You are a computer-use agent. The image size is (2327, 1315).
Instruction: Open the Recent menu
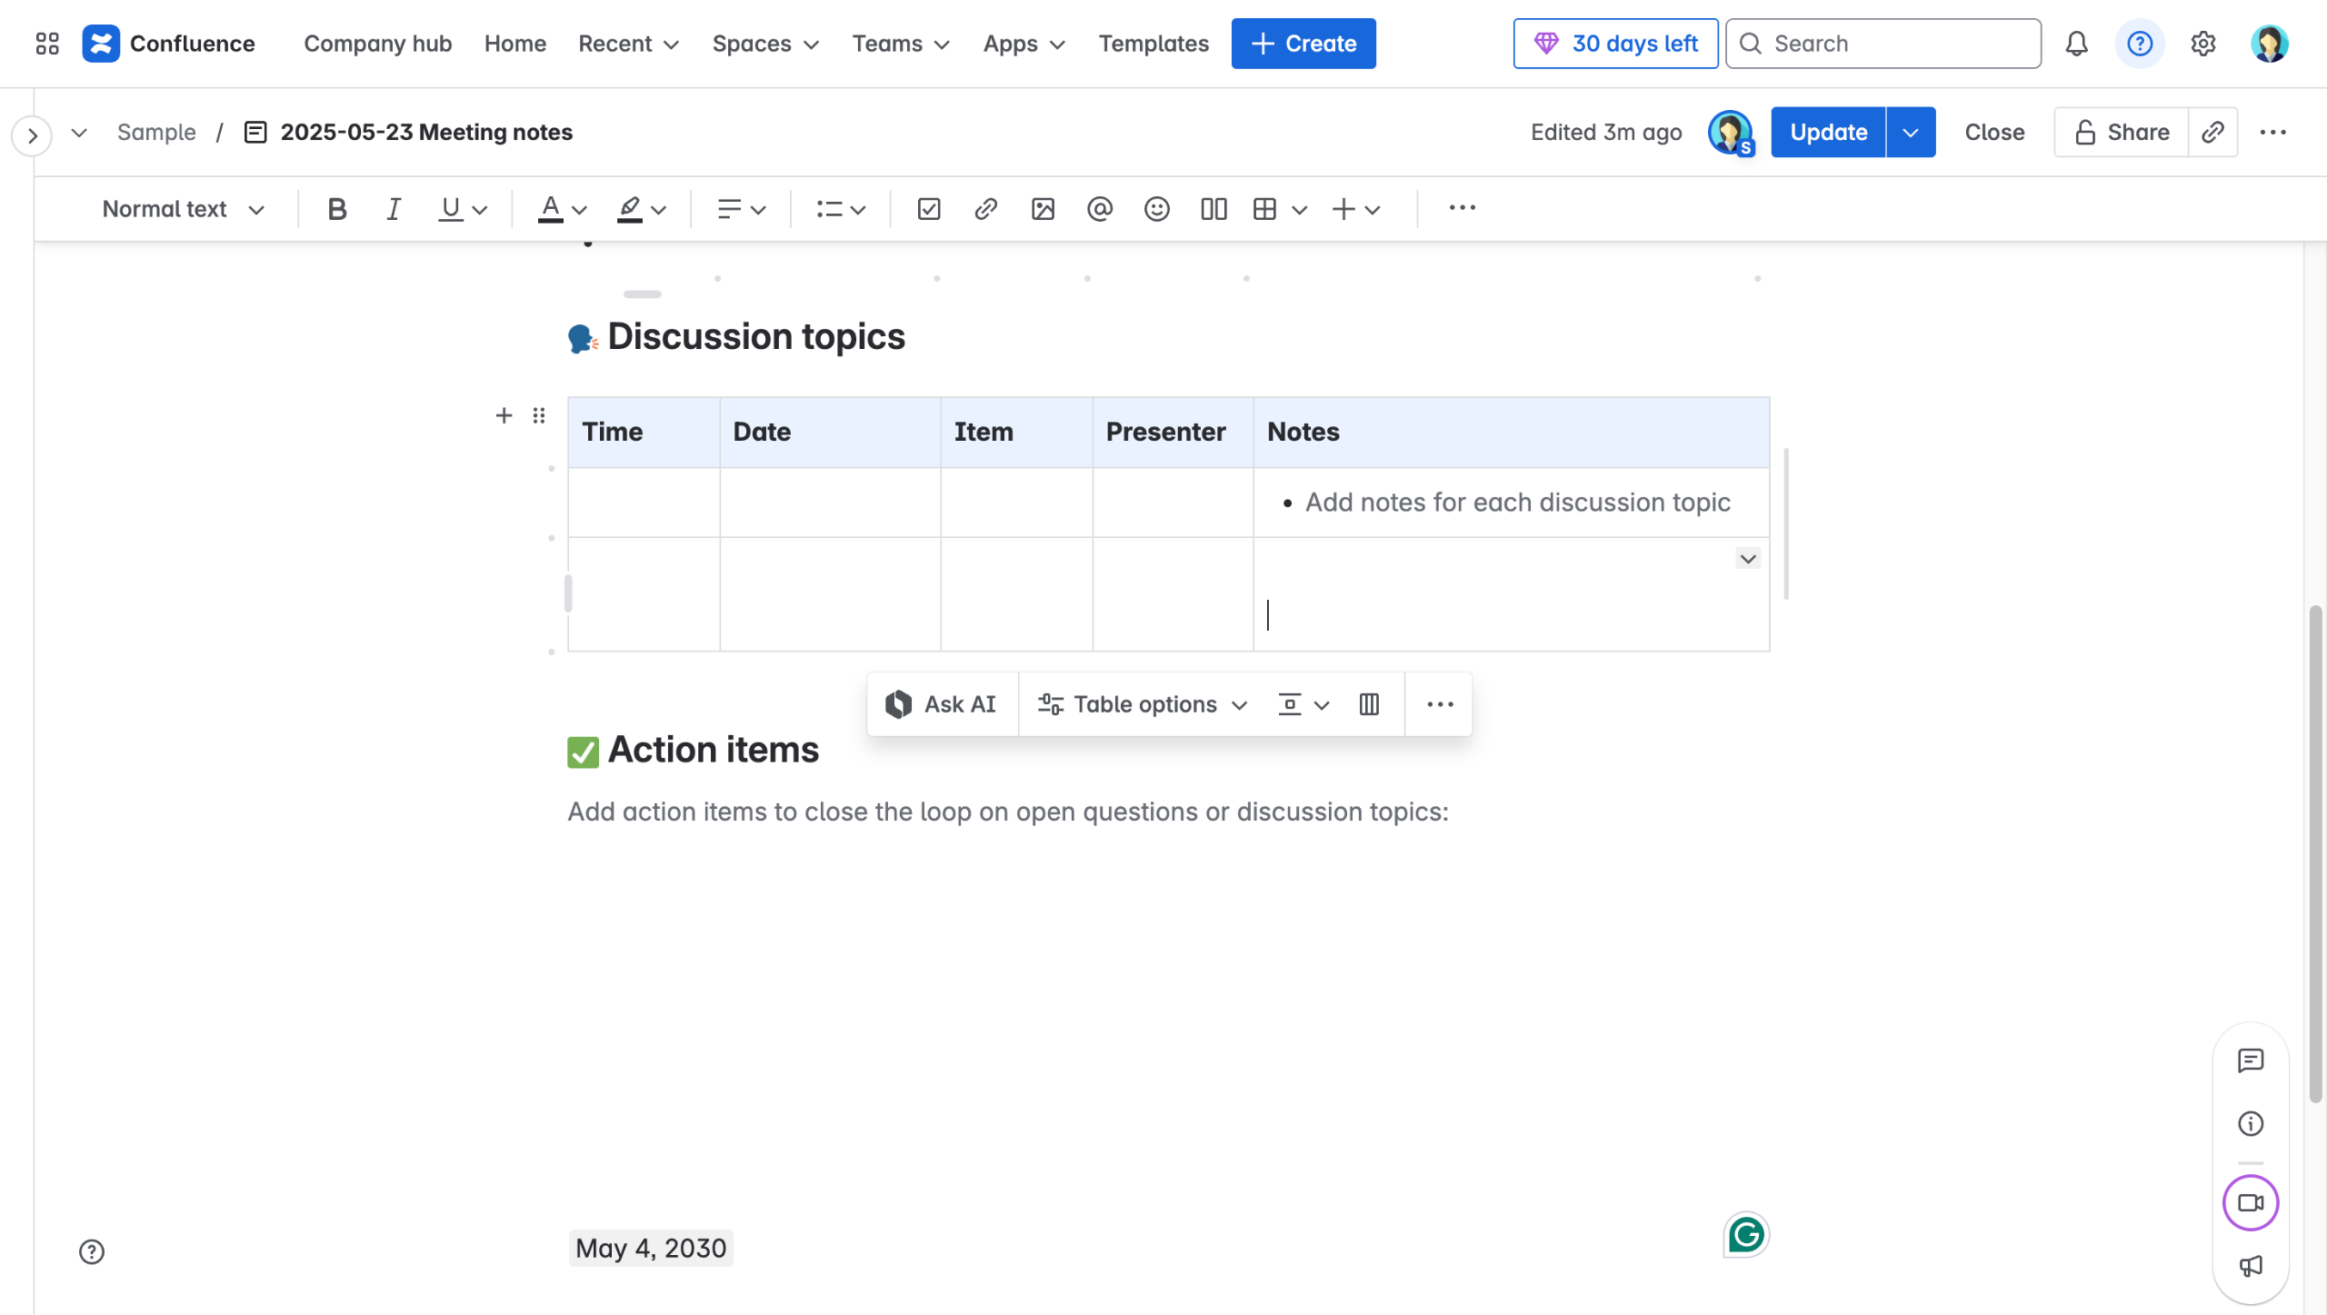[628, 44]
